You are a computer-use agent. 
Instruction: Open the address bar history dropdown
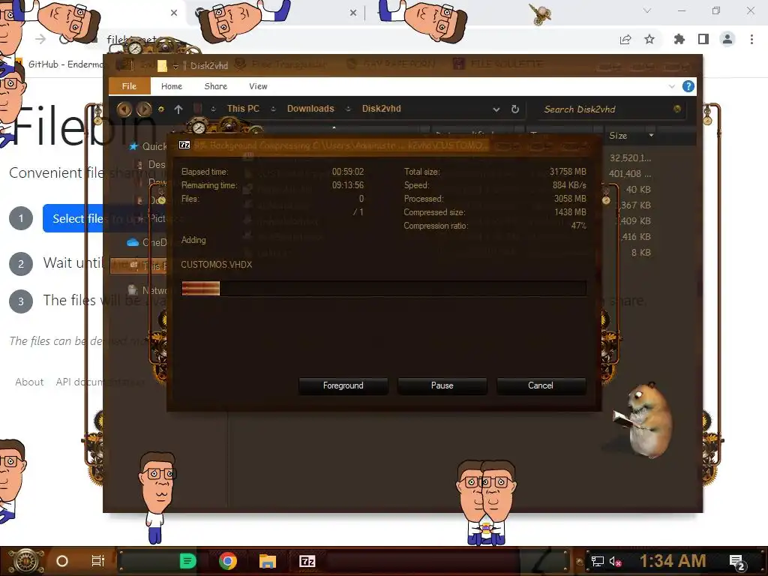coord(496,109)
